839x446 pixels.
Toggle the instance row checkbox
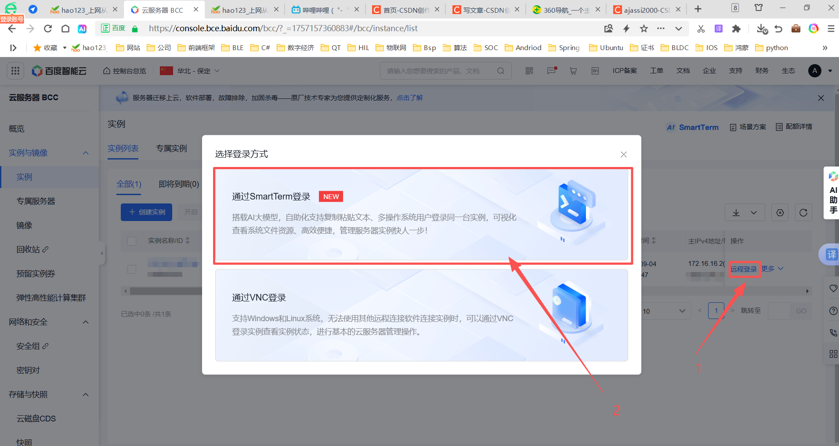(x=132, y=269)
